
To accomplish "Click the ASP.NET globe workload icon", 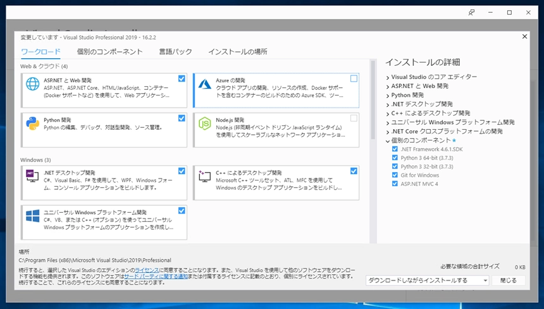I will 33,84.
